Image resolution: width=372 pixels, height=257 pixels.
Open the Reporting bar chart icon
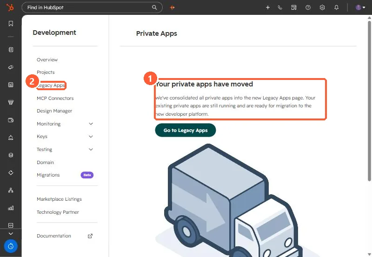tap(11, 208)
